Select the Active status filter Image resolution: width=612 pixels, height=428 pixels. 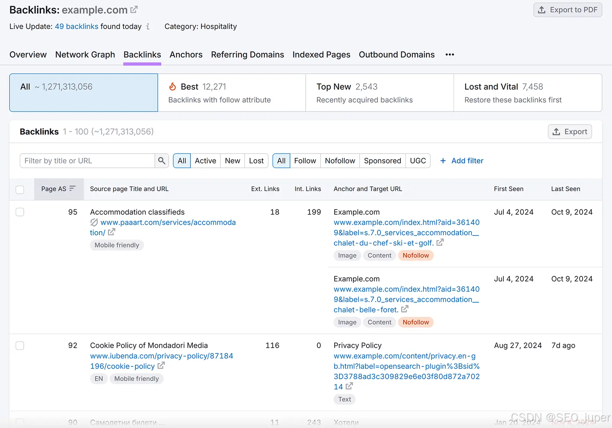205,161
